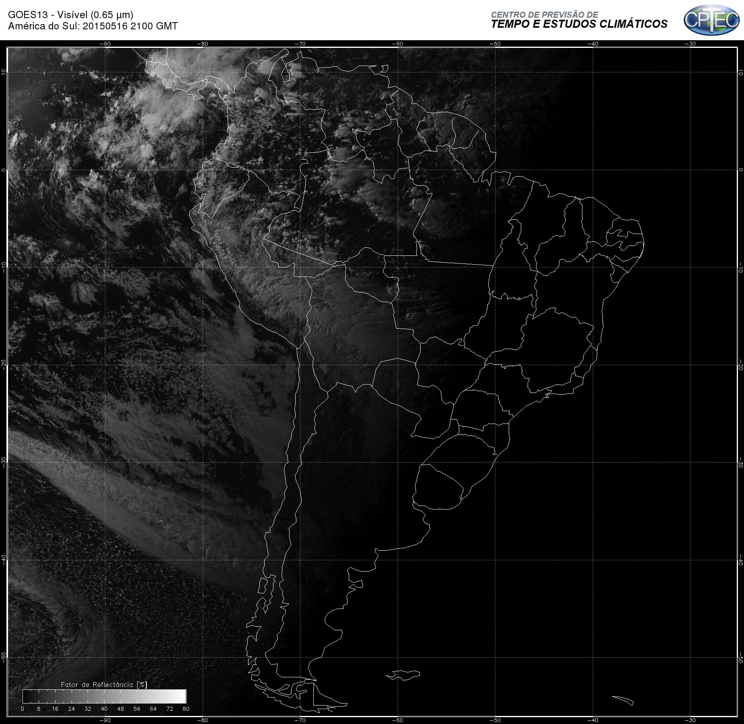Click the '10' latitude label on left edge
Viewport: 744px width, 724px height.
(x=4, y=72)
